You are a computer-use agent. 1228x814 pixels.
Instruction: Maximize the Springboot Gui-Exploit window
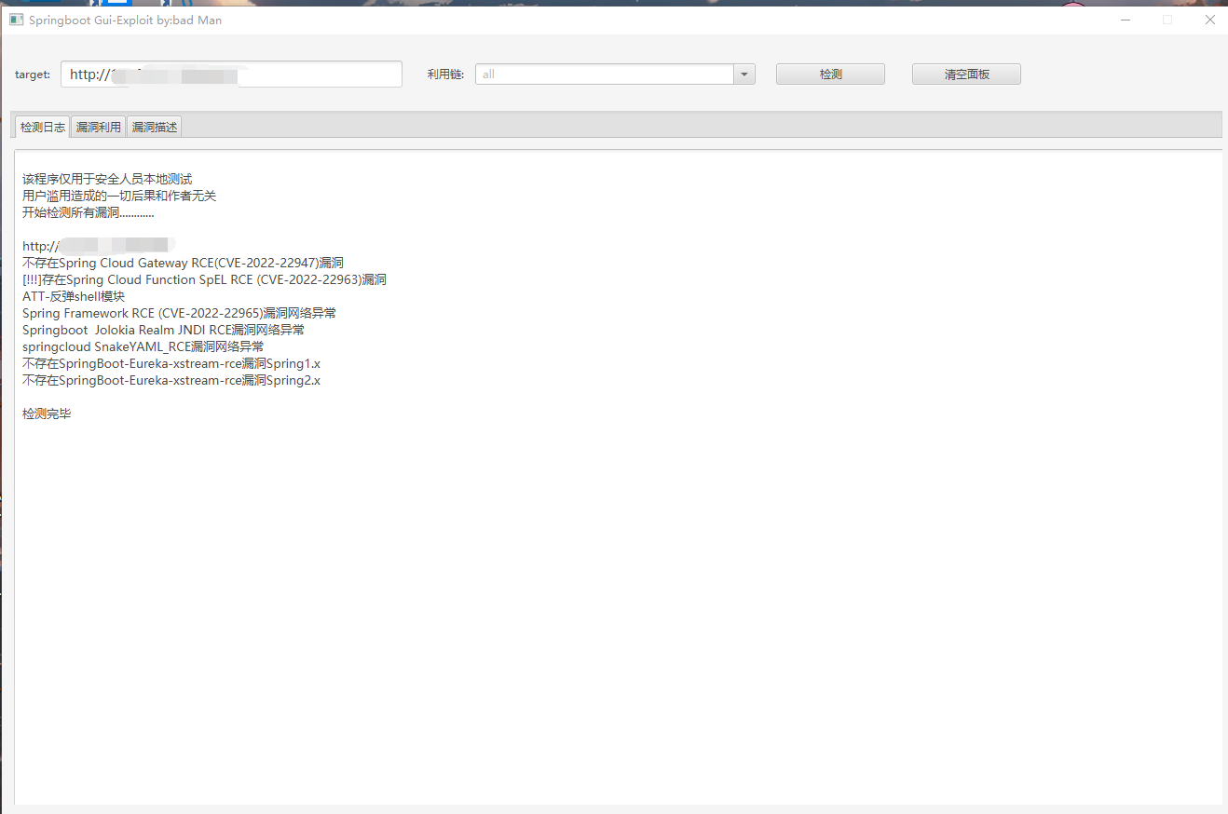click(1167, 20)
